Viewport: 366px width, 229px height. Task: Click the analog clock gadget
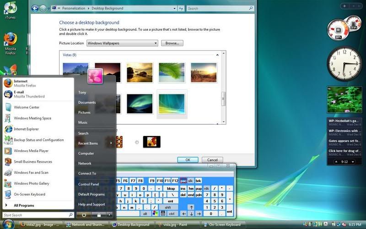pos(344,64)
